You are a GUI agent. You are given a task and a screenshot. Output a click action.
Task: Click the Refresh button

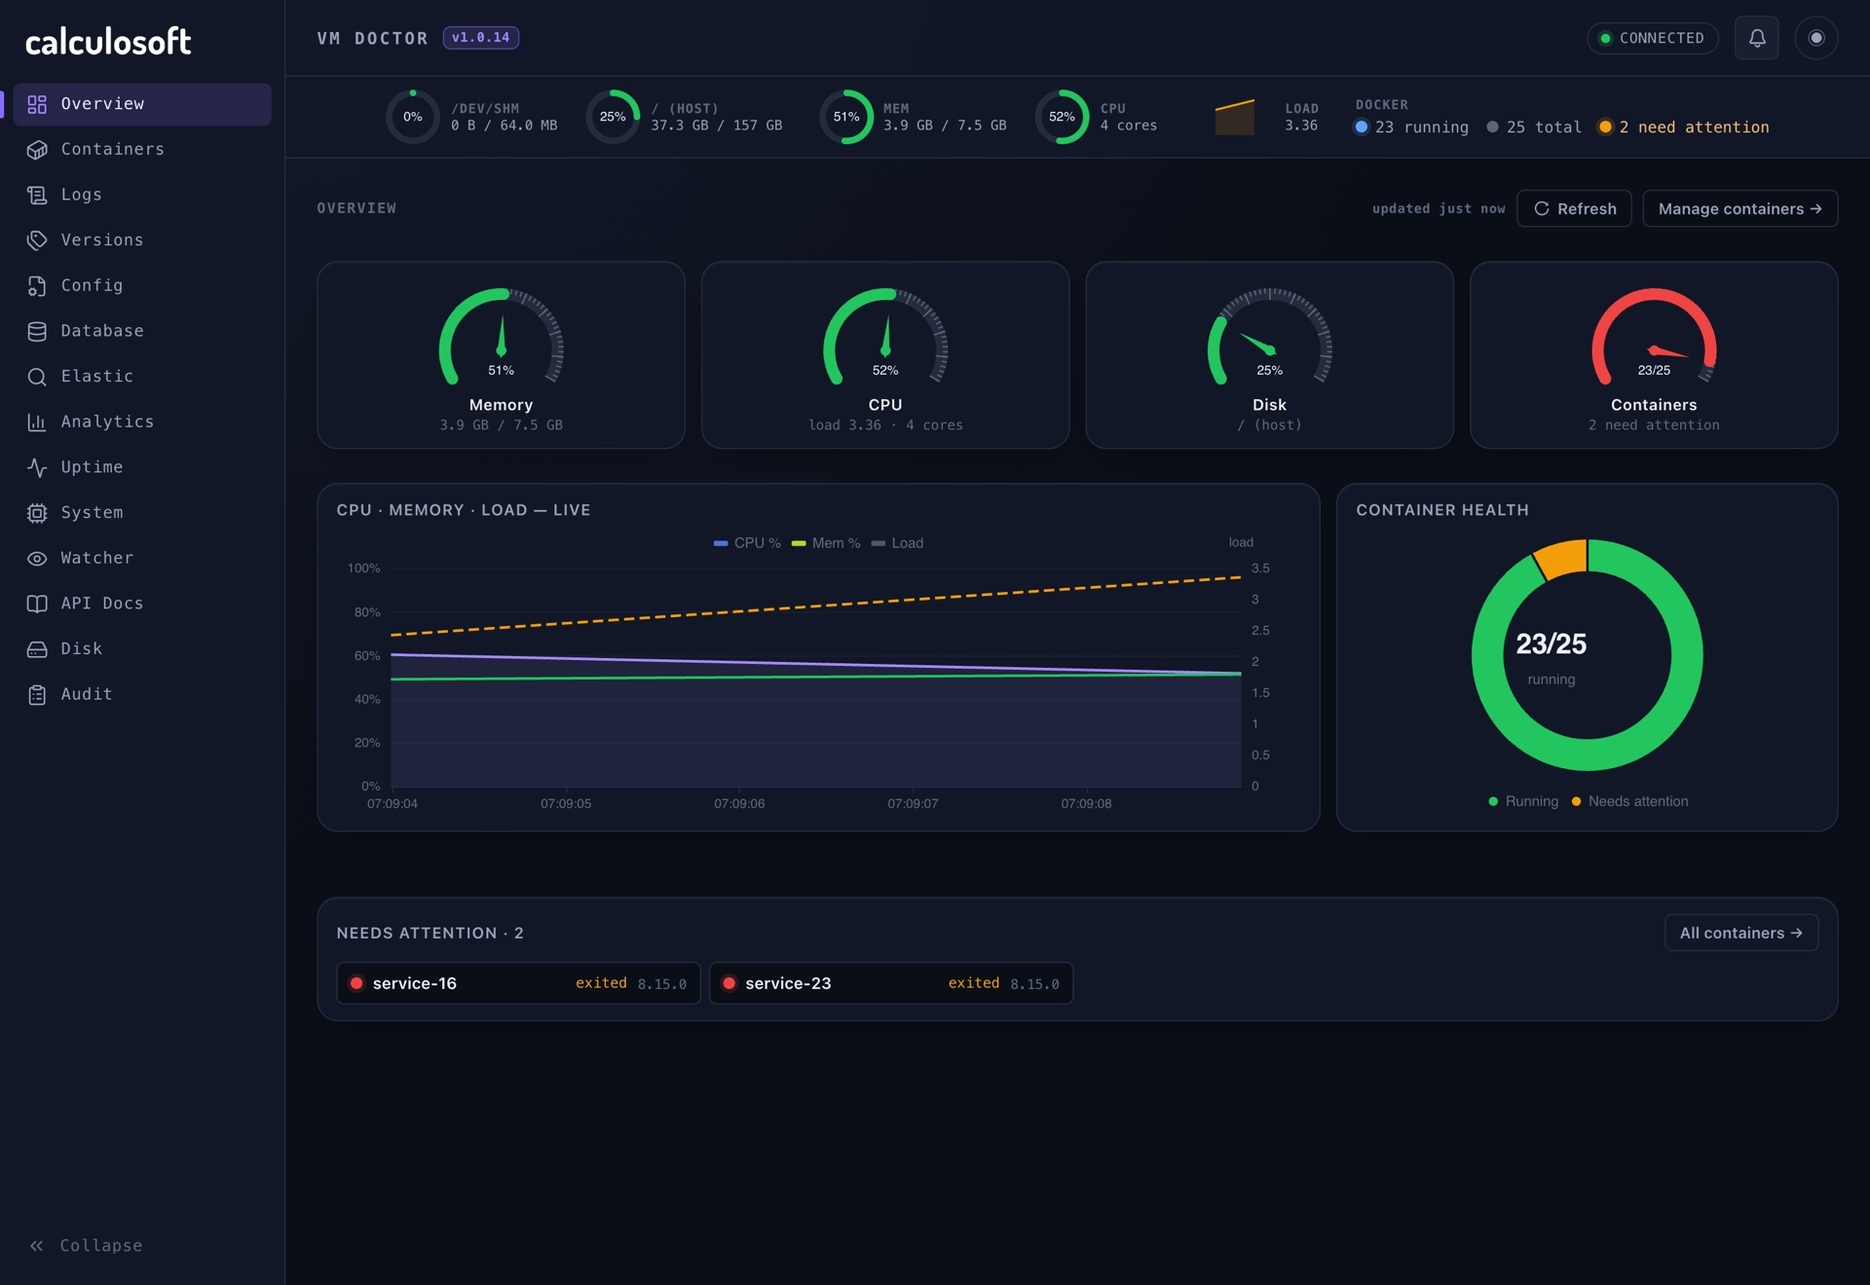(x=1574, y=208)
